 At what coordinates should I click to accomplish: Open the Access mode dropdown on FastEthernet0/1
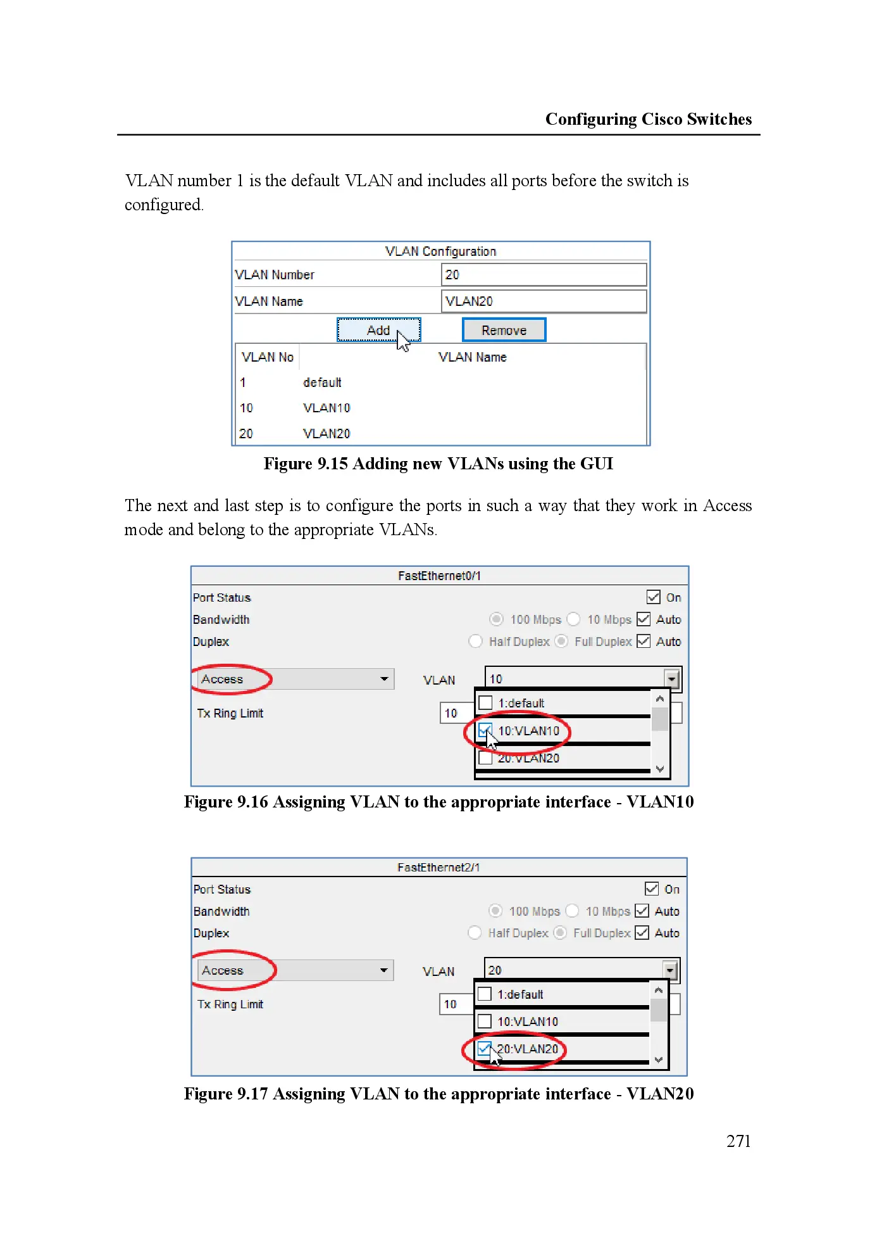(295, 679)
